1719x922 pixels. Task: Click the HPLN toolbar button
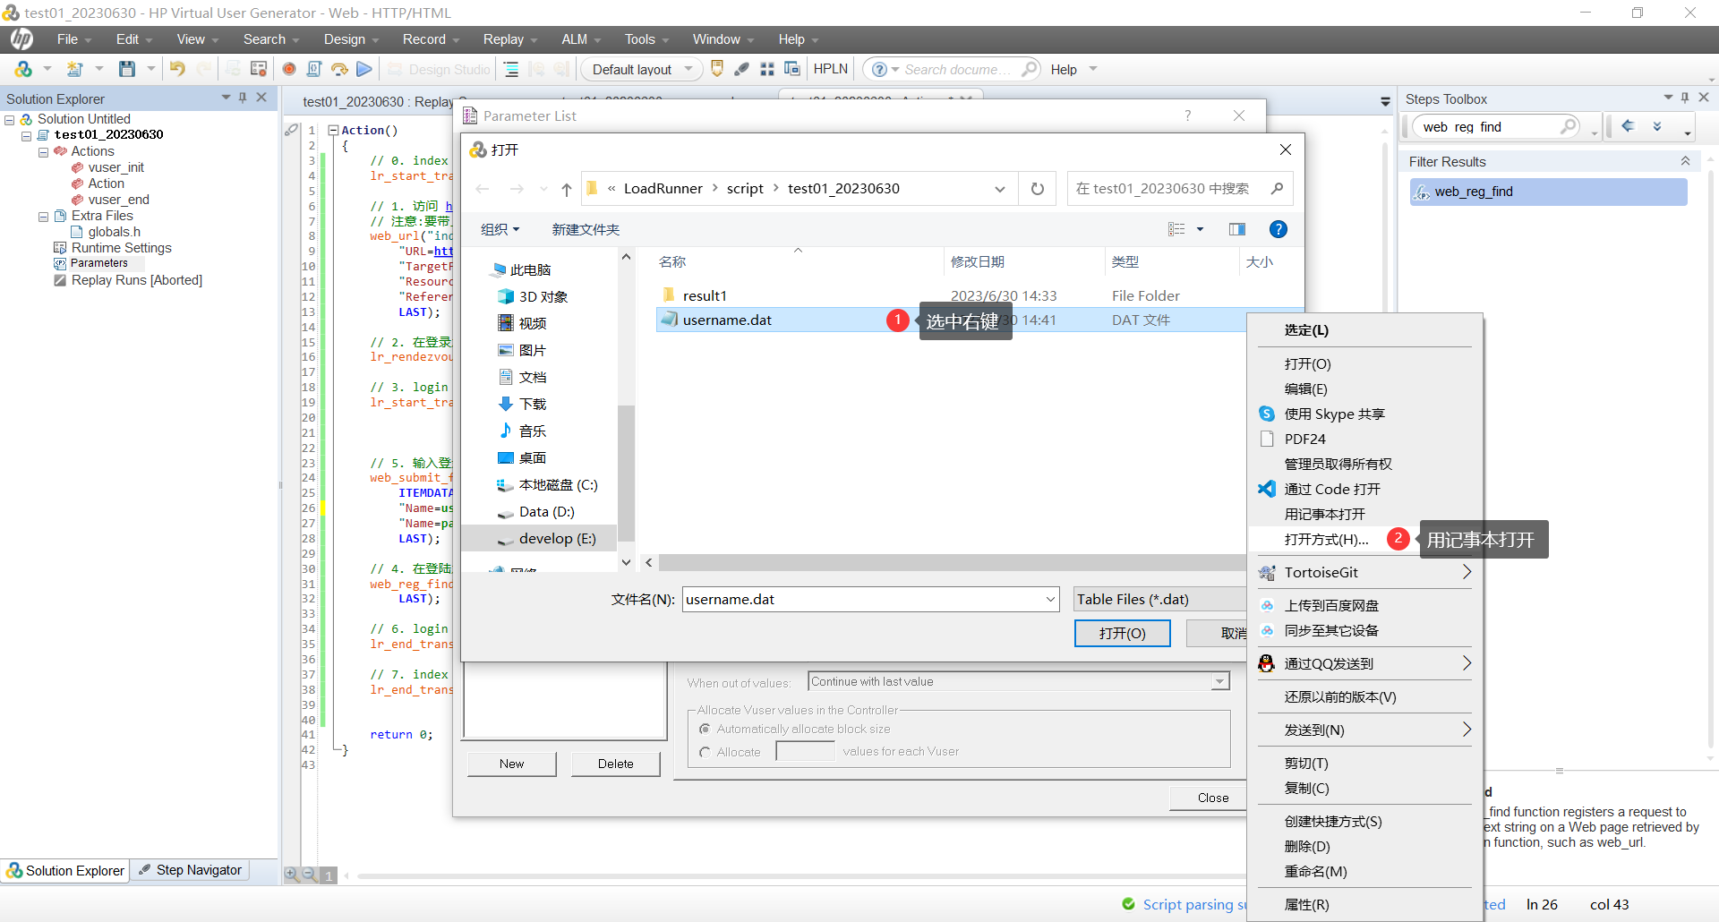tap(831, 69)
